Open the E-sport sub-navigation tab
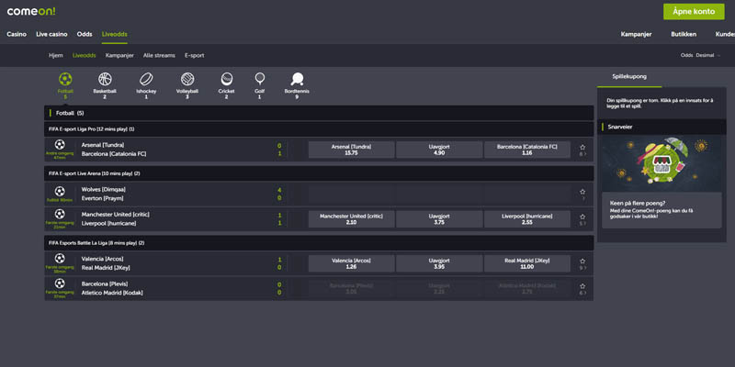 click(194, 55)
